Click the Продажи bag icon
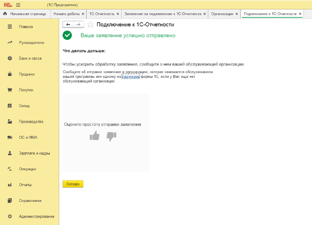 point(10,74)
